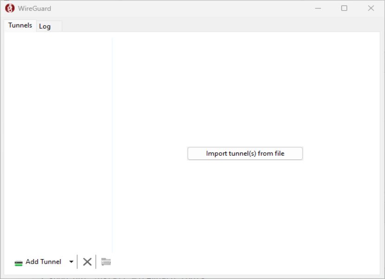Maximize the WireGuard window
The image size is (385, 279).
pyautogui.click(x=344, y=8)
